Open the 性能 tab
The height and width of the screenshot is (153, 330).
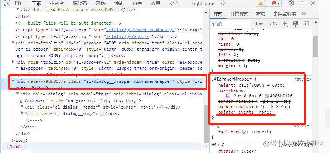(x=119, y=3)
